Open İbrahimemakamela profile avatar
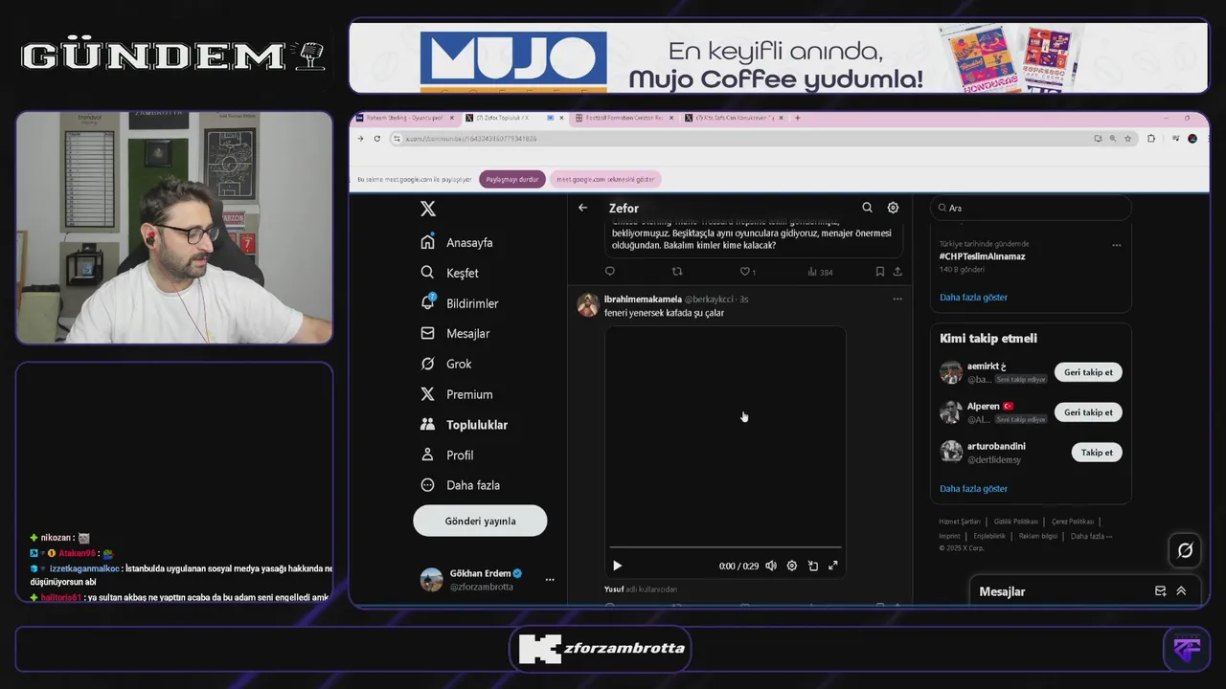Screen dimensions: 1226x689 [x=588, y=305]
